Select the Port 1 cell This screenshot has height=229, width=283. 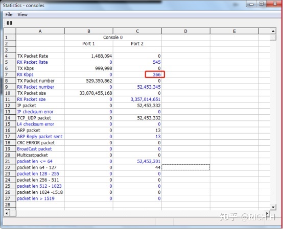88,43
